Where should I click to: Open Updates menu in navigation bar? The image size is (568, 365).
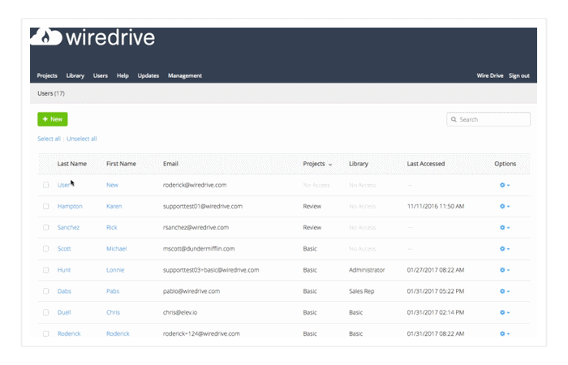point(148,75)
